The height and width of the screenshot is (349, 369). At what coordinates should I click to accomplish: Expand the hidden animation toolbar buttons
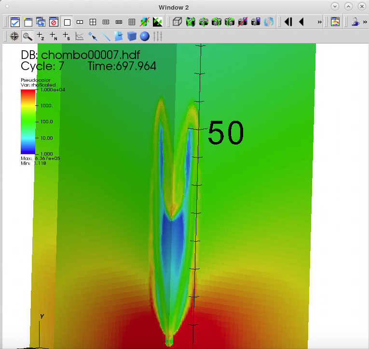pyautogui.click(x=319, y=22)
